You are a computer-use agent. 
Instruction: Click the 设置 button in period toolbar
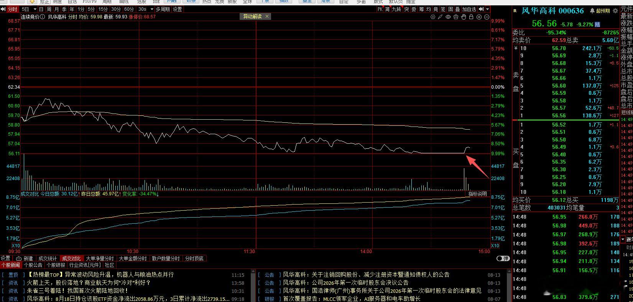point(177,9)
